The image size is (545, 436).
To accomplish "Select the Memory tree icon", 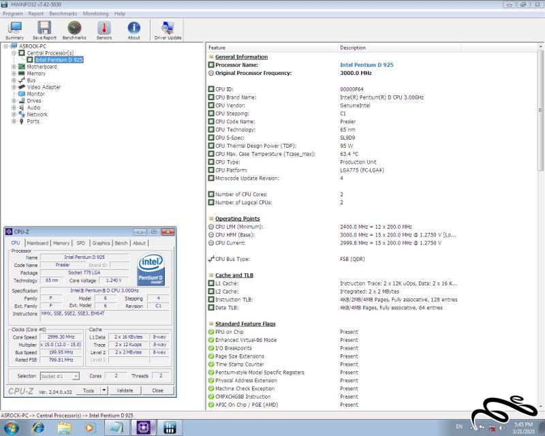I will 22,74.
